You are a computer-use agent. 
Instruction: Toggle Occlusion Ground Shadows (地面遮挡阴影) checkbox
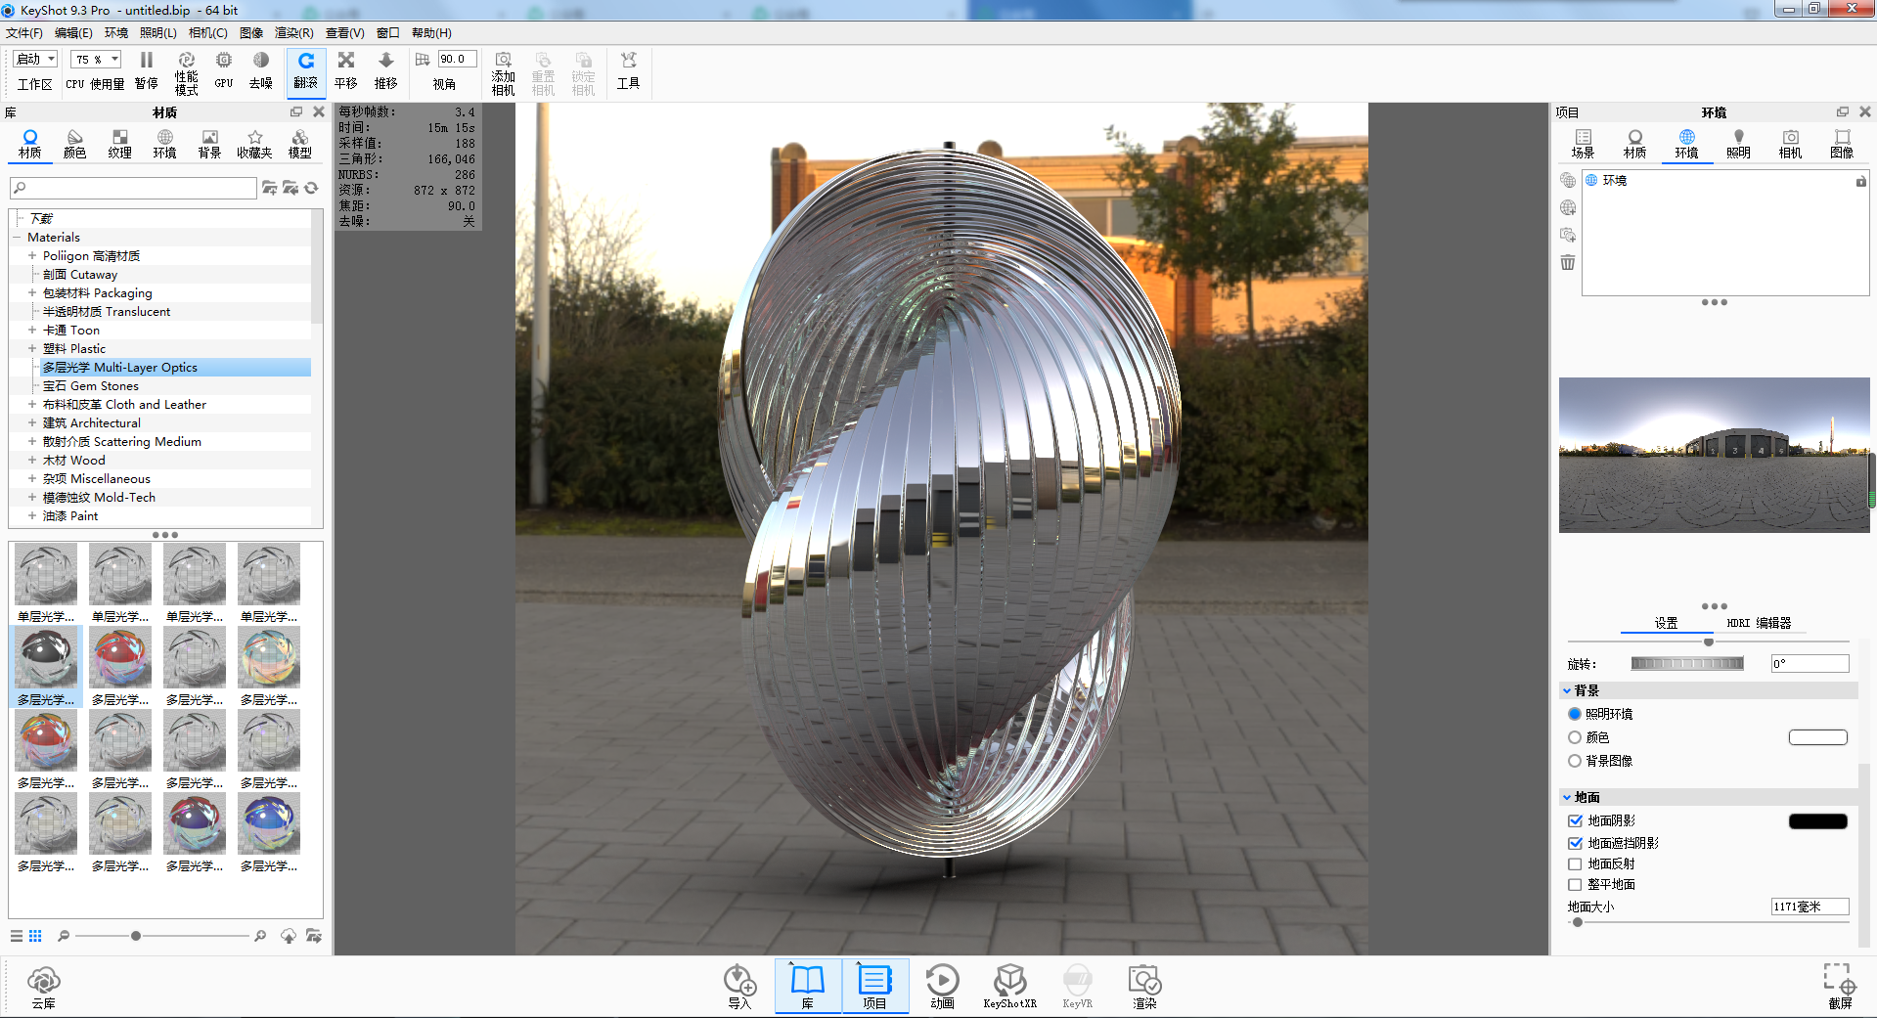(1575, 843)
